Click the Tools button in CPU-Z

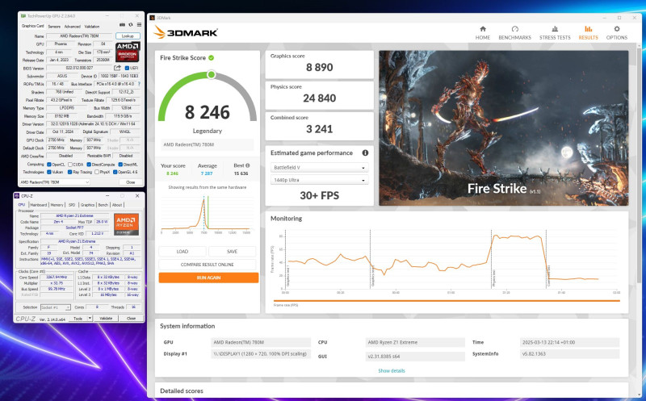[x=78, y=318]
